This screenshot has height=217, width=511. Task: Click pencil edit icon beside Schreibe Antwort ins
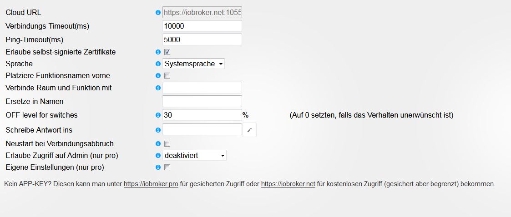click(249, 130)
